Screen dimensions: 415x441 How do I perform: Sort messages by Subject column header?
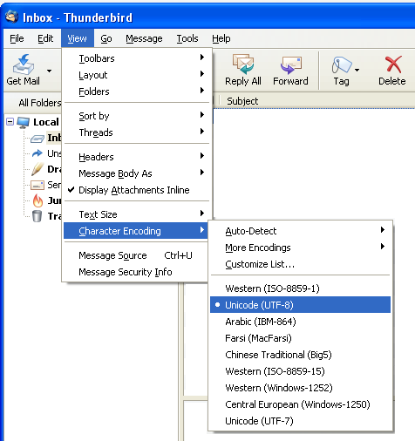point(316,101)
